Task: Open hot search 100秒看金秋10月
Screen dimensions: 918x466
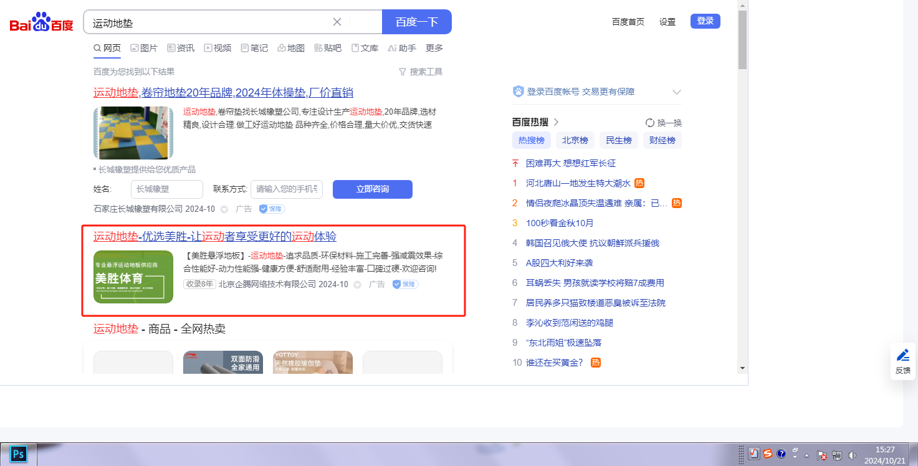Action: (560, 223)
